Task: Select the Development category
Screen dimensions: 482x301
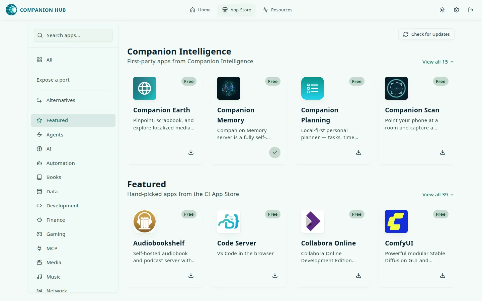Action: (x=73, y=206)
